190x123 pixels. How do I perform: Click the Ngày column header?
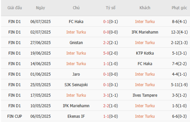(40, 8)
